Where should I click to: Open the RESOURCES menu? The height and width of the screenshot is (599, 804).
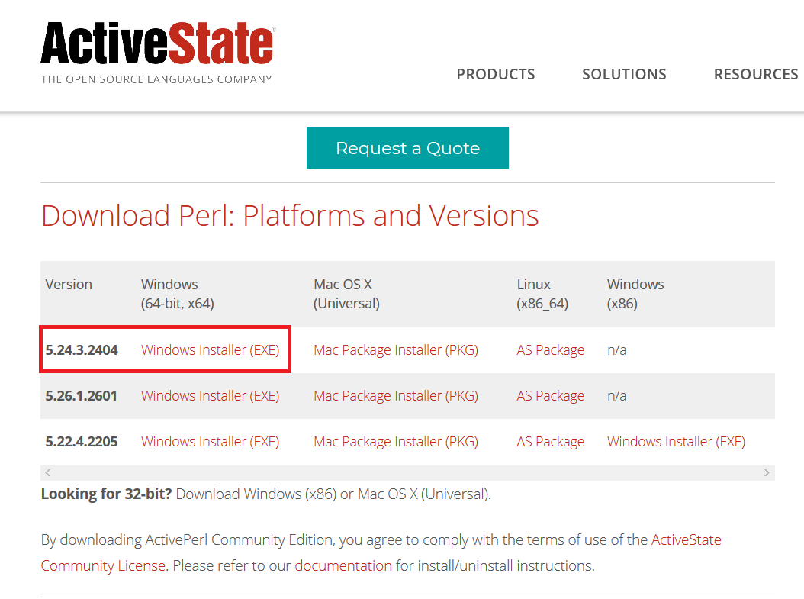click(756, 74)
